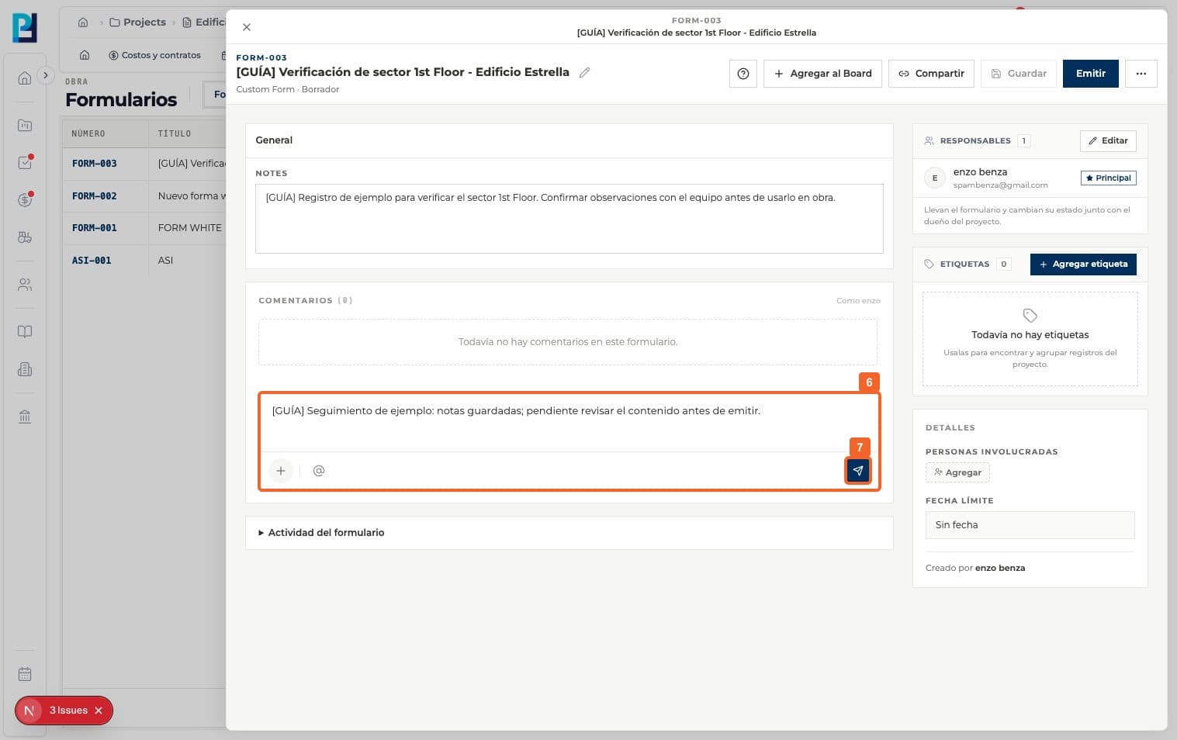Select FORM-001 row in the table
1177x740 pixels.
(144, 228)
